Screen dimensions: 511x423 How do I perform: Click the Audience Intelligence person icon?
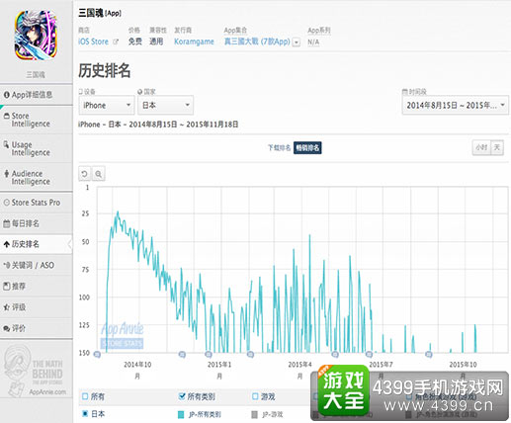(x=6, y=173)
